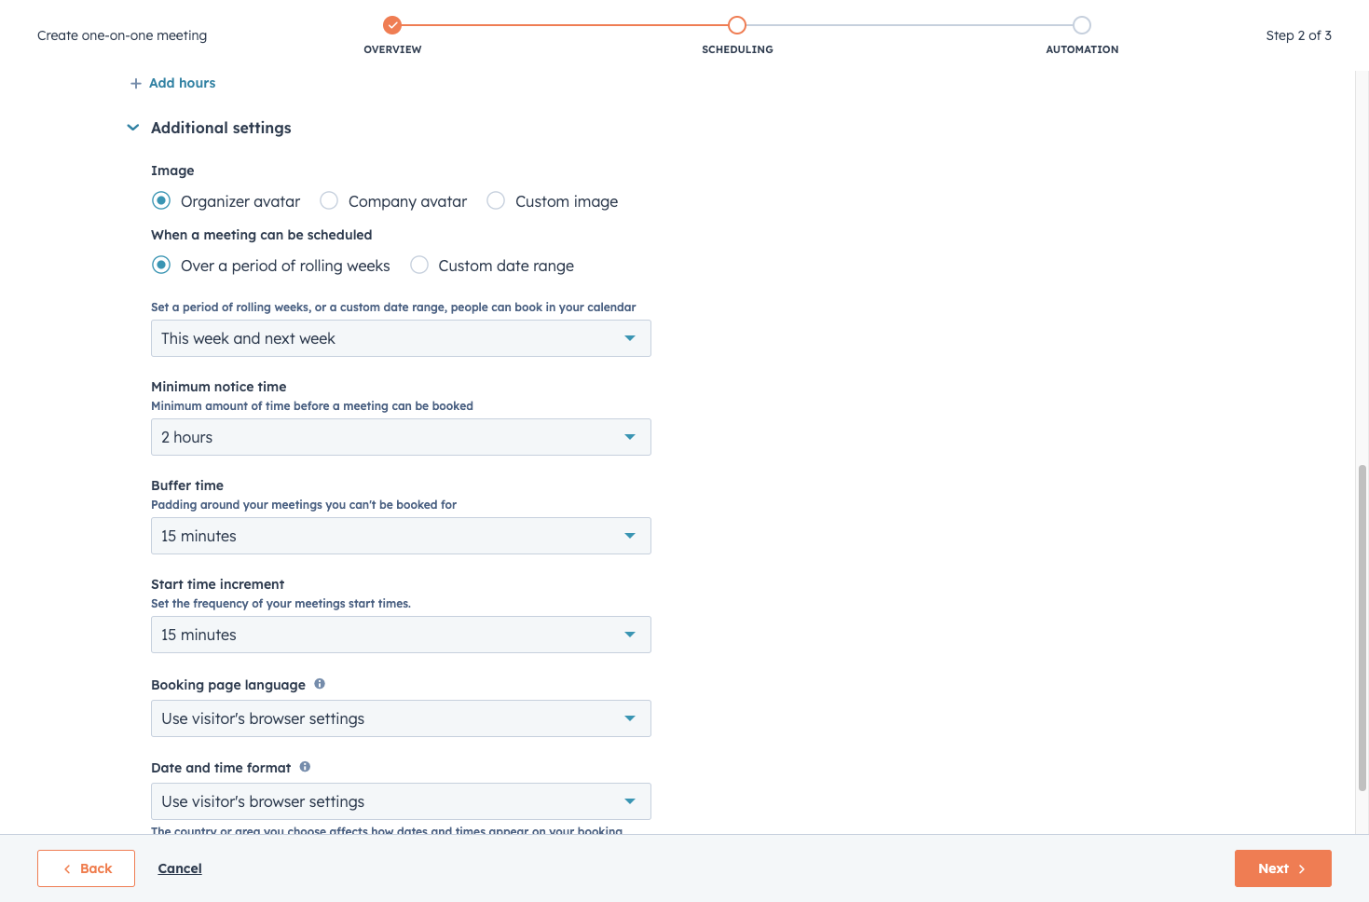Screen dimensions: 1369x902
Task: Click info icon next to Date and time format
Action: [x=305, y=767]
